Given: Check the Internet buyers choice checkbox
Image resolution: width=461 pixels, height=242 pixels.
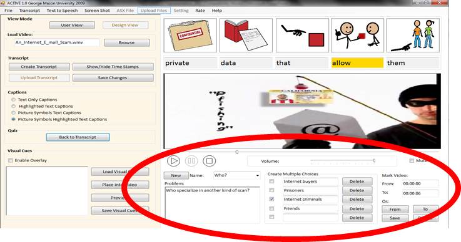Looking at the screenshot, I should 271,181.
